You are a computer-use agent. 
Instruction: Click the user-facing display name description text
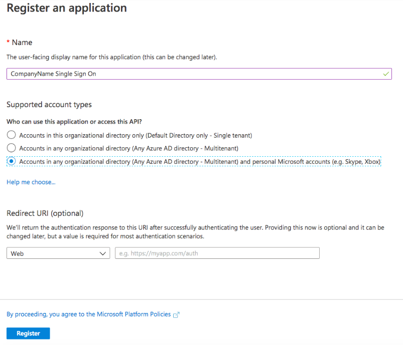[x=111, y=58]
